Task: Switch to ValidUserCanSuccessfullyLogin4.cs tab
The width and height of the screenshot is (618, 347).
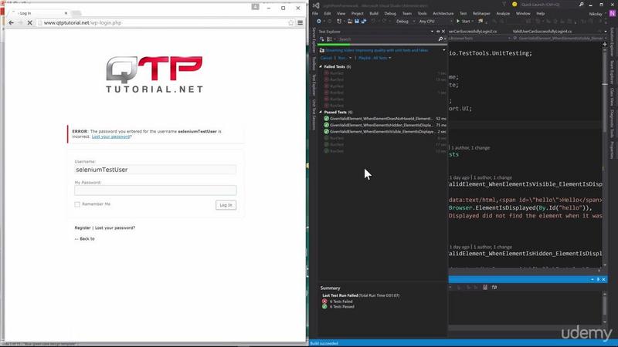Action: pos(542,31)
